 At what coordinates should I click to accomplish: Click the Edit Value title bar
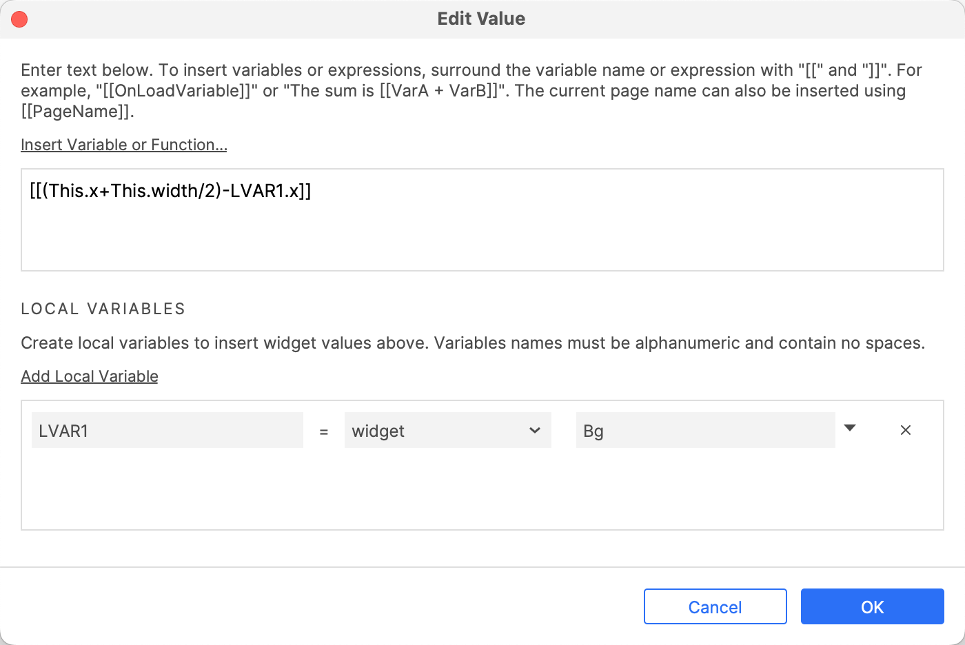pos(481,19)
